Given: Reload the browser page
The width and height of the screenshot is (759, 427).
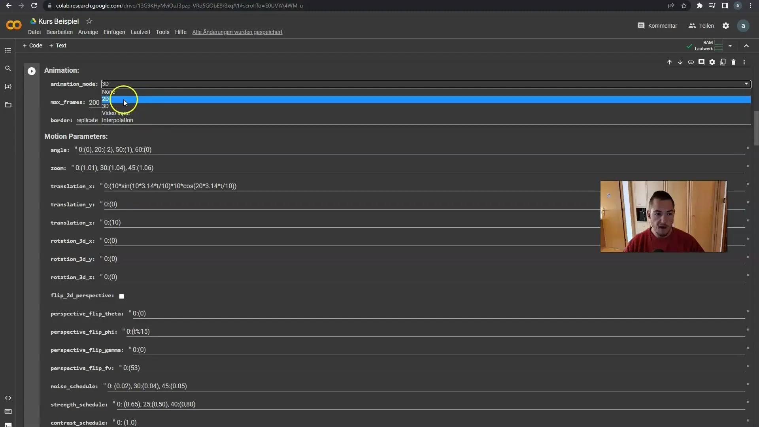Looking at the screenshot, I should (34, 6).
